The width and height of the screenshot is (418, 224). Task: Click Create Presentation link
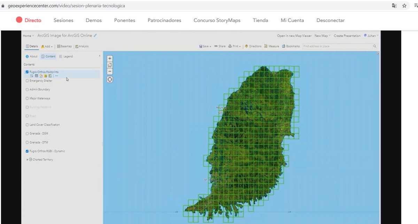[347, 35]
